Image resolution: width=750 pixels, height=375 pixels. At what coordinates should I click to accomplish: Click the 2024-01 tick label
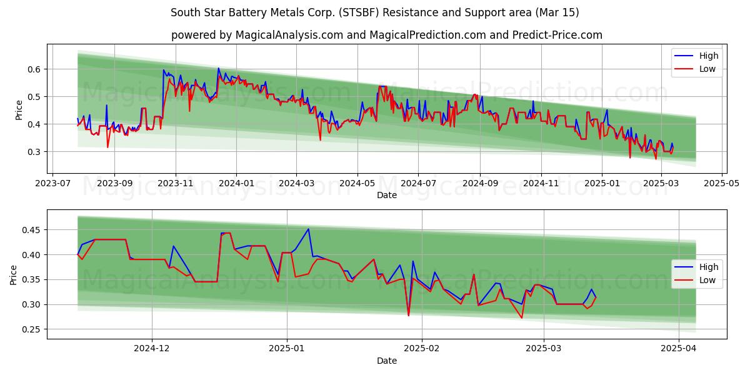click(x=236, y=184)
